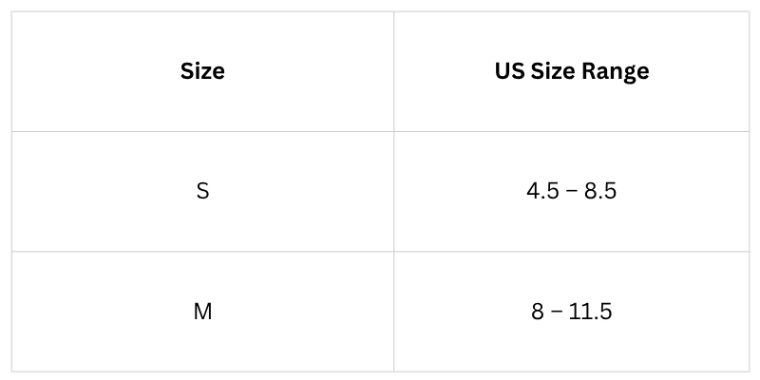
Task: Click the number 4.5 in the S row
Action: tap(542, 191)
